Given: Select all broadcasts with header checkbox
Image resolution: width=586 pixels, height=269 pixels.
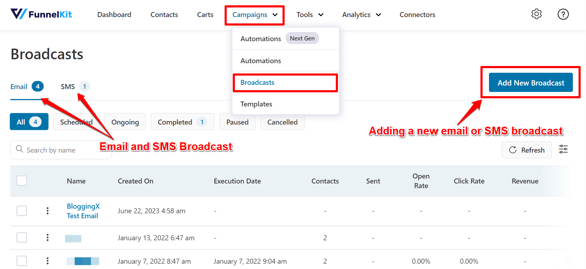Looking at the screenshot, I should click(22, 181).
